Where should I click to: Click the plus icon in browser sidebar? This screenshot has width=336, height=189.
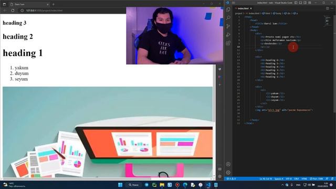[219, 85]
